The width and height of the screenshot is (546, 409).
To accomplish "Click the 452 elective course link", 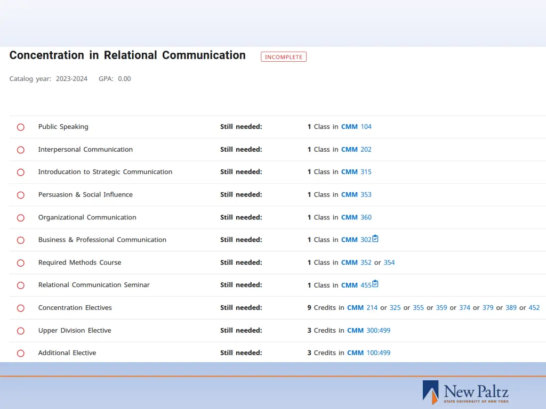I will (534, 308).
